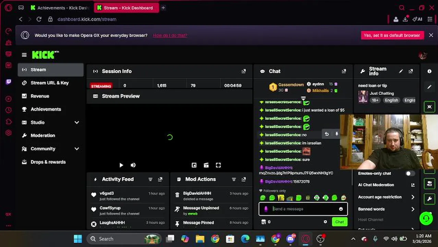Open Banned words settings
The height and width of the screenshot is (247, 438).
(x=386, y=209)
